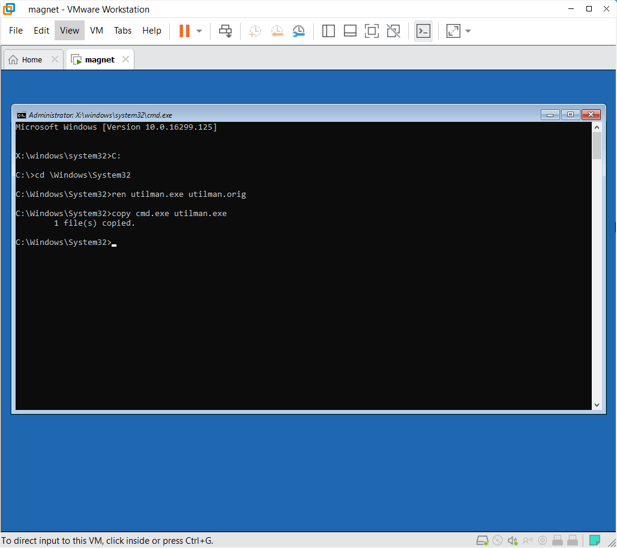The height and width of the screenshot is (548, 617).
Task: Click the VMware Workstation logo icon
Action: pos(9,9)
